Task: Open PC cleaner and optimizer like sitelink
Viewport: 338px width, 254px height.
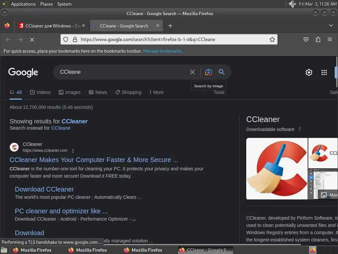Action: 61,211
